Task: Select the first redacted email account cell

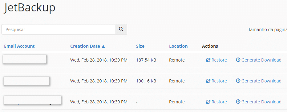Action: click(x=25, y=59)
